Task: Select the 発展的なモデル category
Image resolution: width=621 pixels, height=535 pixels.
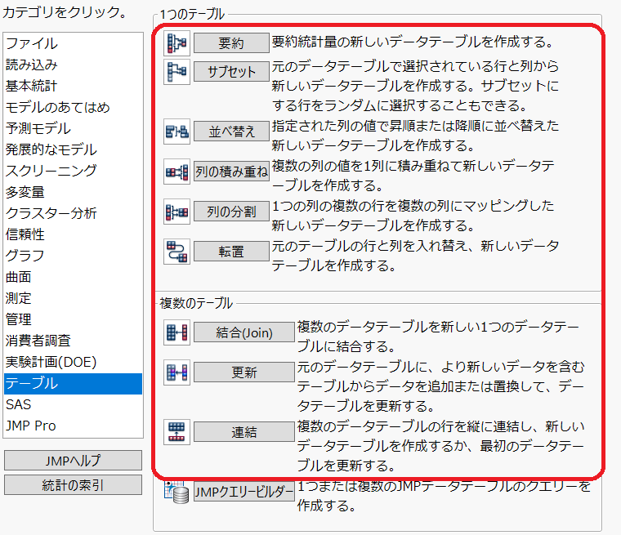Action: (x=73, y=149)
